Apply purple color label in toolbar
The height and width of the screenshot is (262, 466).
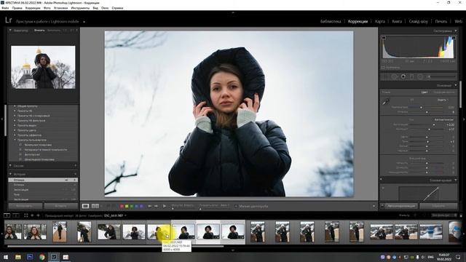(x=141, y=206)
